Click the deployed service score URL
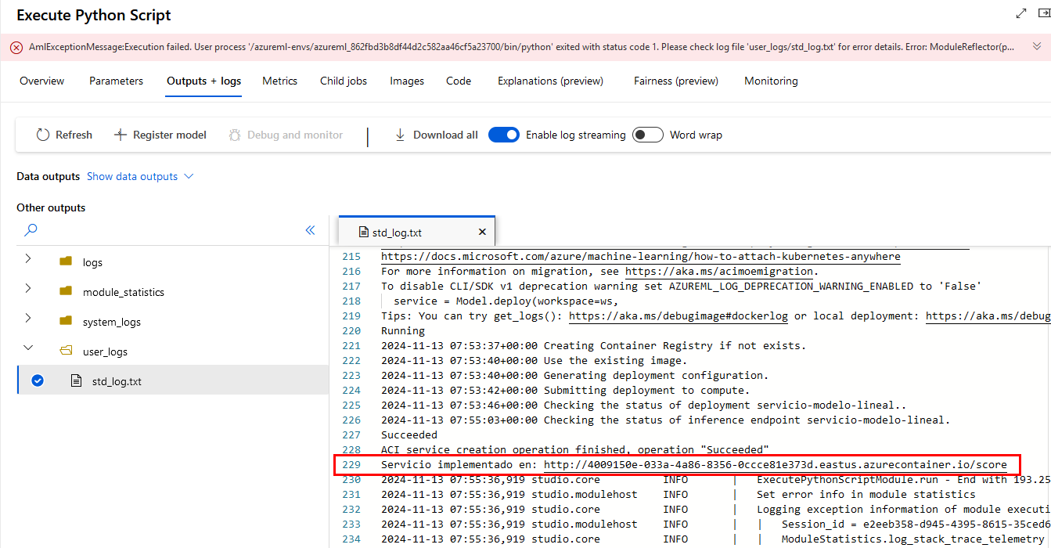 [x=775, y=465]
